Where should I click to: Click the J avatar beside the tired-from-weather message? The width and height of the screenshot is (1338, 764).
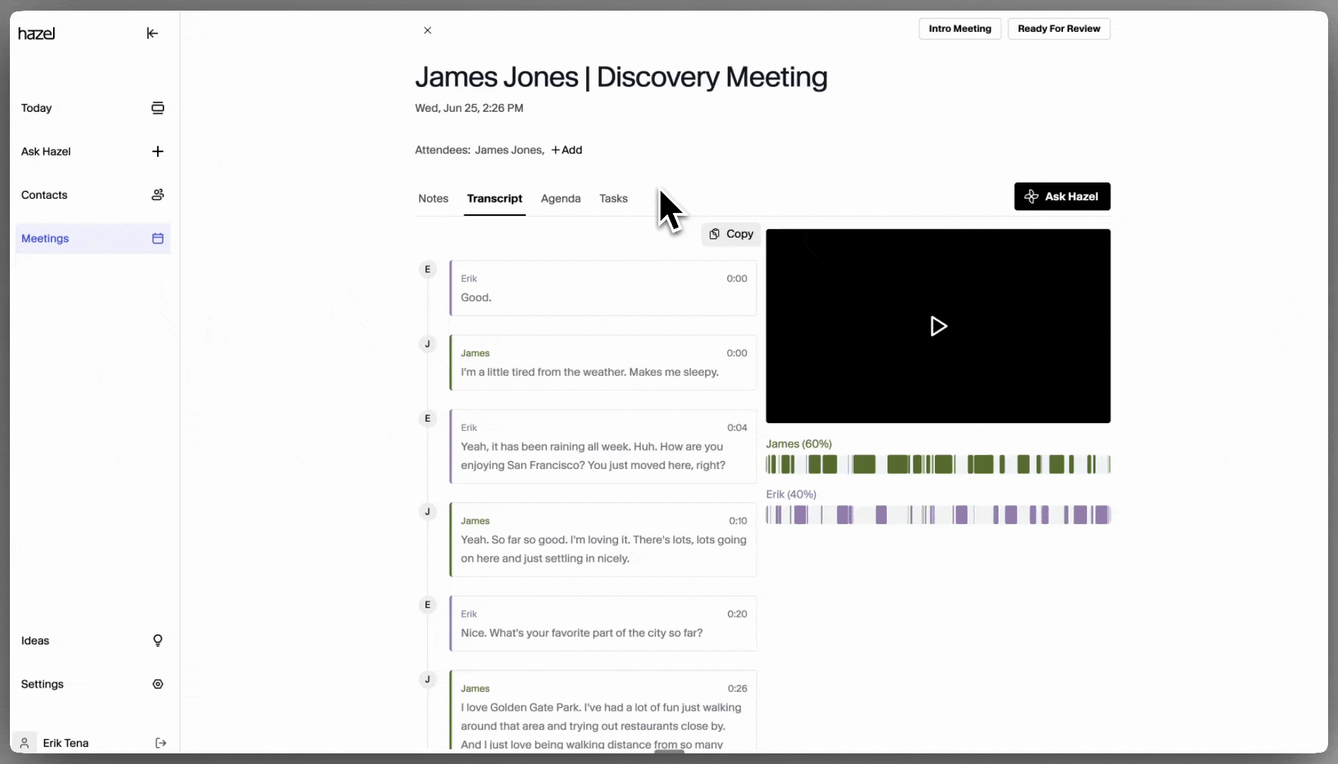click(427, 345)
